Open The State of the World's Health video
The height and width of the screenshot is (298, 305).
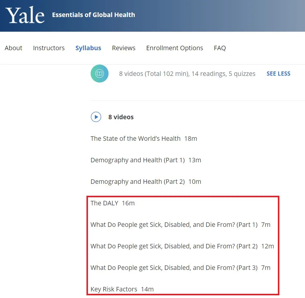135,138
